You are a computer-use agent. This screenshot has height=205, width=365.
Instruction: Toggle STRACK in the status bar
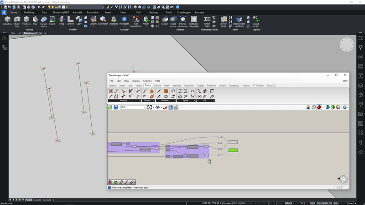click(288, 203)
